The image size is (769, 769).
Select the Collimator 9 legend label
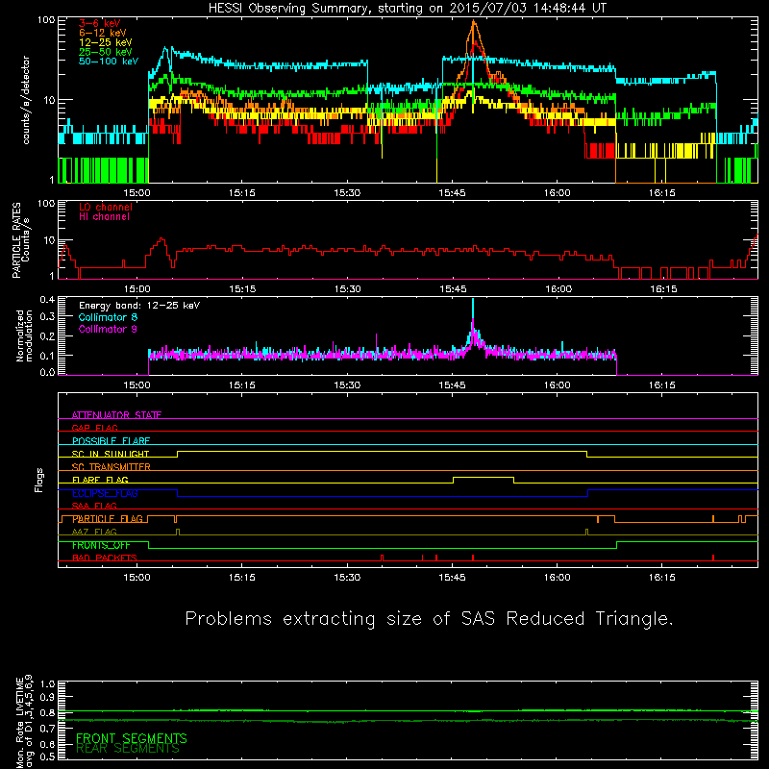108,329
